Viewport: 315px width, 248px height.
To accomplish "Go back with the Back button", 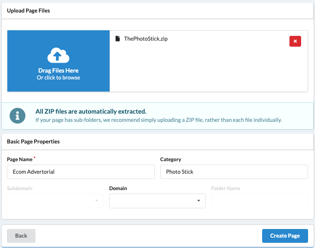I will (x=21, y=236).
